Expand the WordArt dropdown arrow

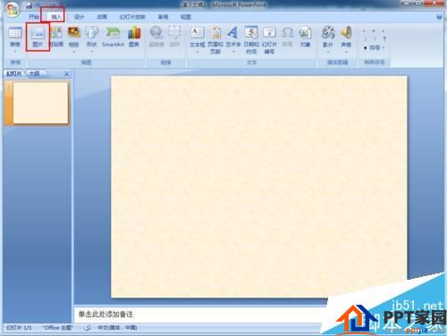(233, 52)
